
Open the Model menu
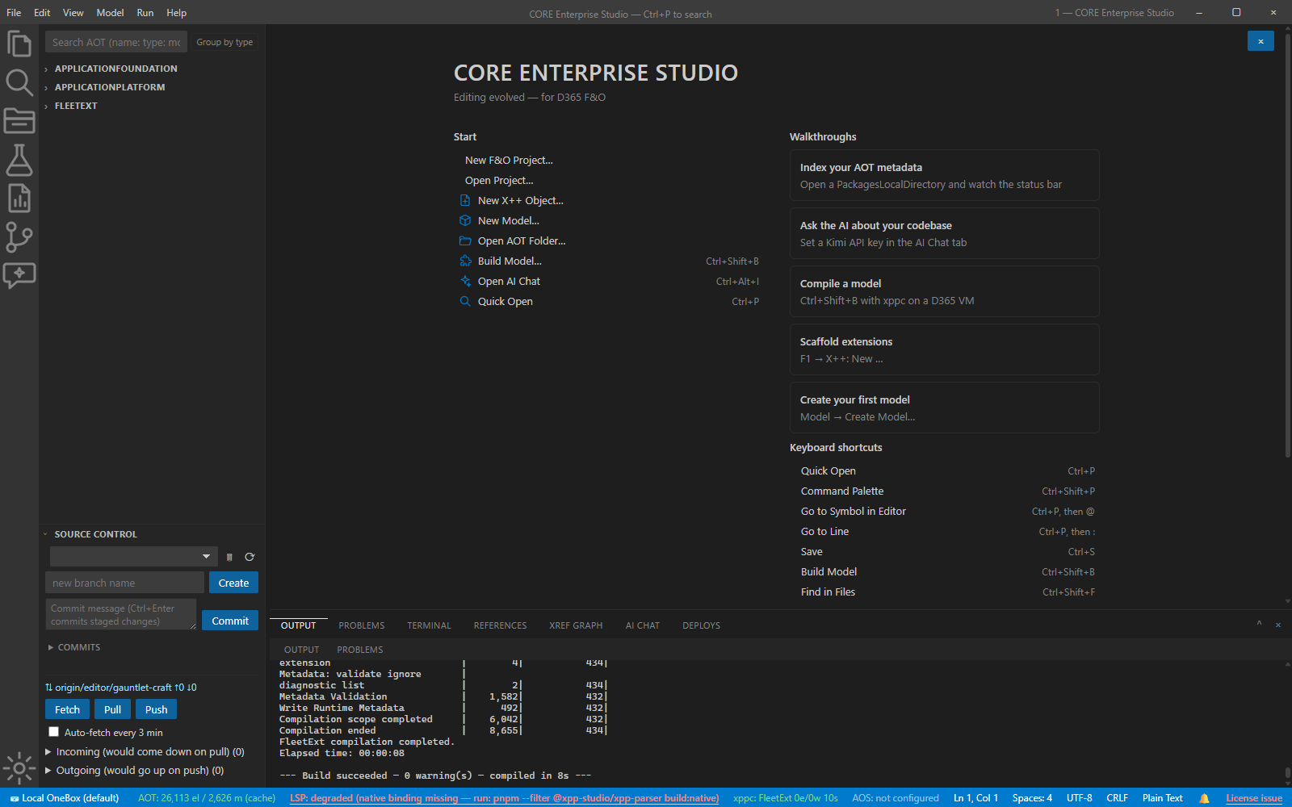pos(110,13)
